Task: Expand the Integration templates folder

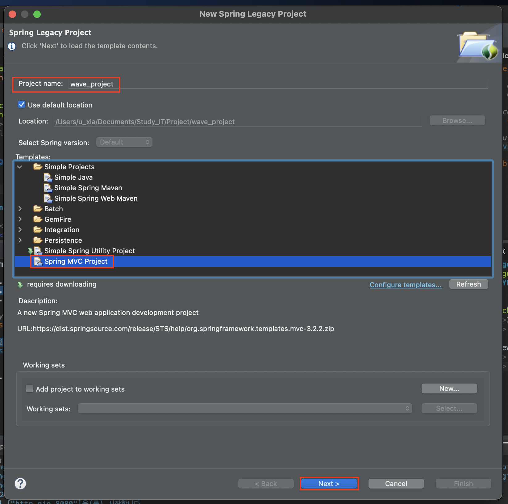Action: pos(20,230)
